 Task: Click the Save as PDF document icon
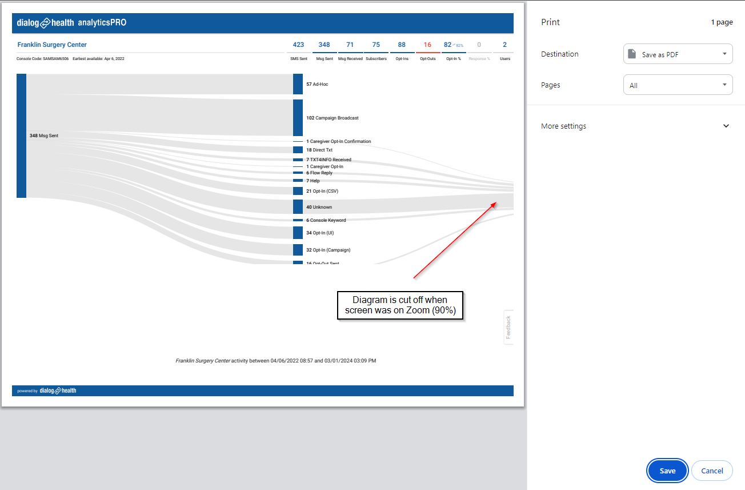[x=632, y=54]
